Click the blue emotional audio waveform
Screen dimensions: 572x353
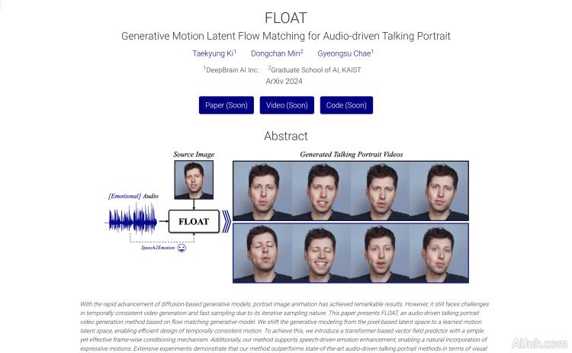[134, 221]
